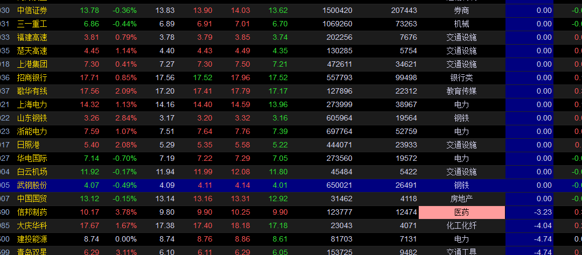Image resolution: width=582 pixels, height=255 pixels.
Task: Select the 歌华有线 stock row
Action: (x=32, y=91)
